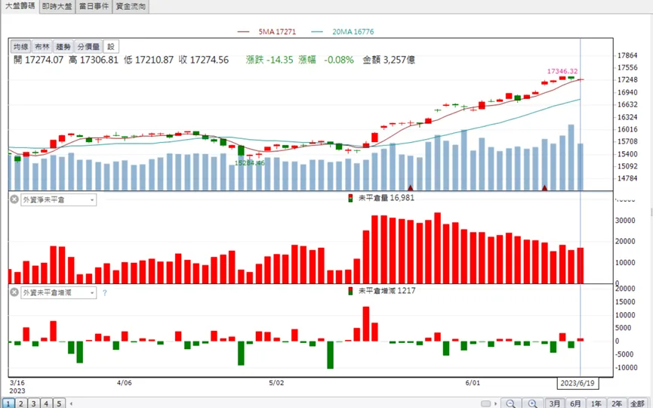Open the 外資未平倉增減 indicator dropdown
This screenshot has height=408, width=653.
click(x=59, y=292)
